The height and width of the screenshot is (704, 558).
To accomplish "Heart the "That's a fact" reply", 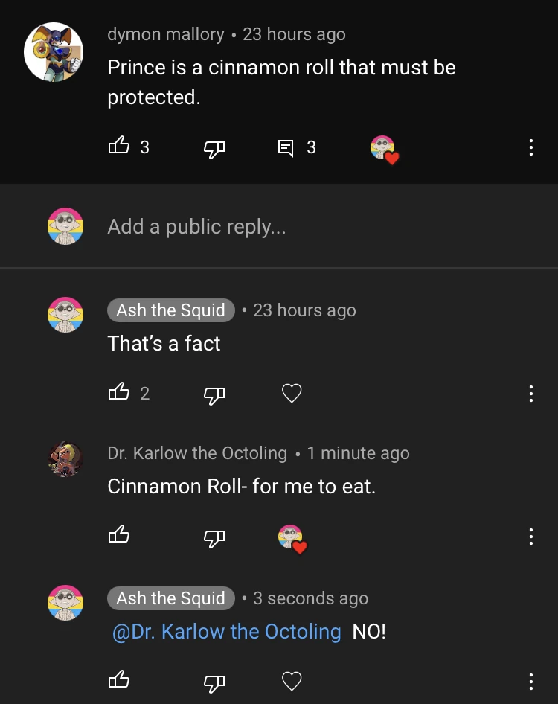I will click(x=292, y=393).
